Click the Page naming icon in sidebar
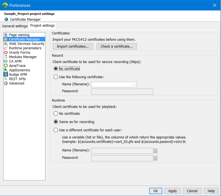Image resolution: width=221 pixels, height=196 pixels. (x=6, y=35)
